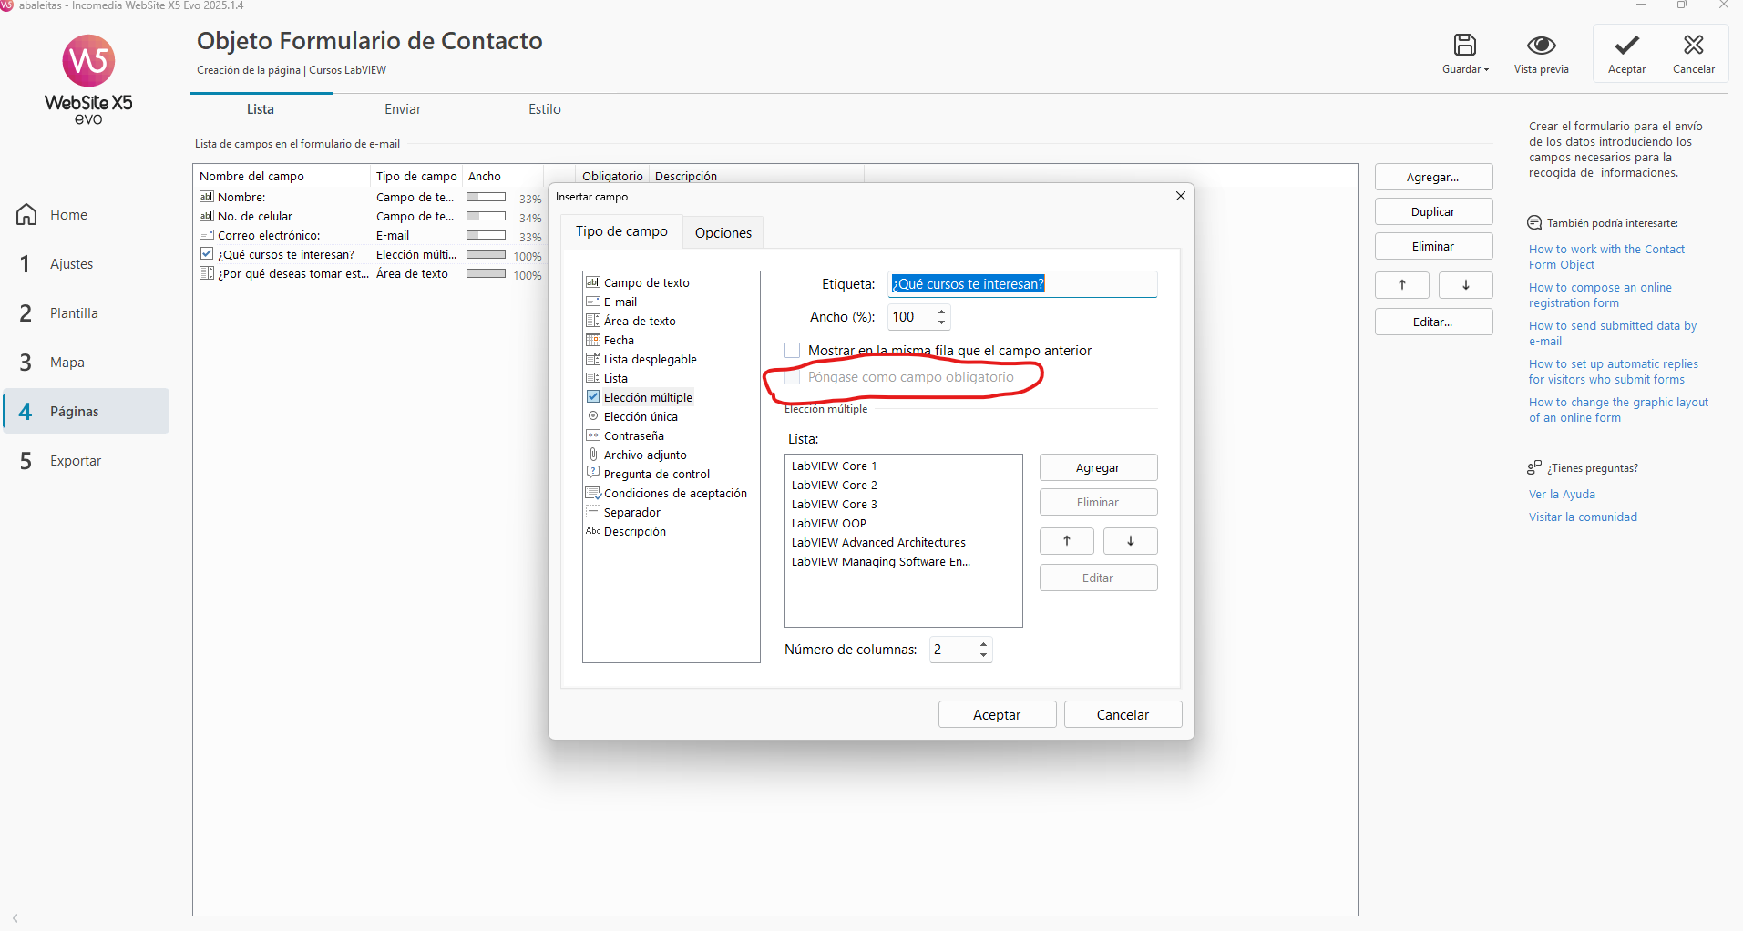Image resolution: width=1743 pixels, height=931 pixels.
Task: Click the Duplicar button
Action: point(1433,212)
